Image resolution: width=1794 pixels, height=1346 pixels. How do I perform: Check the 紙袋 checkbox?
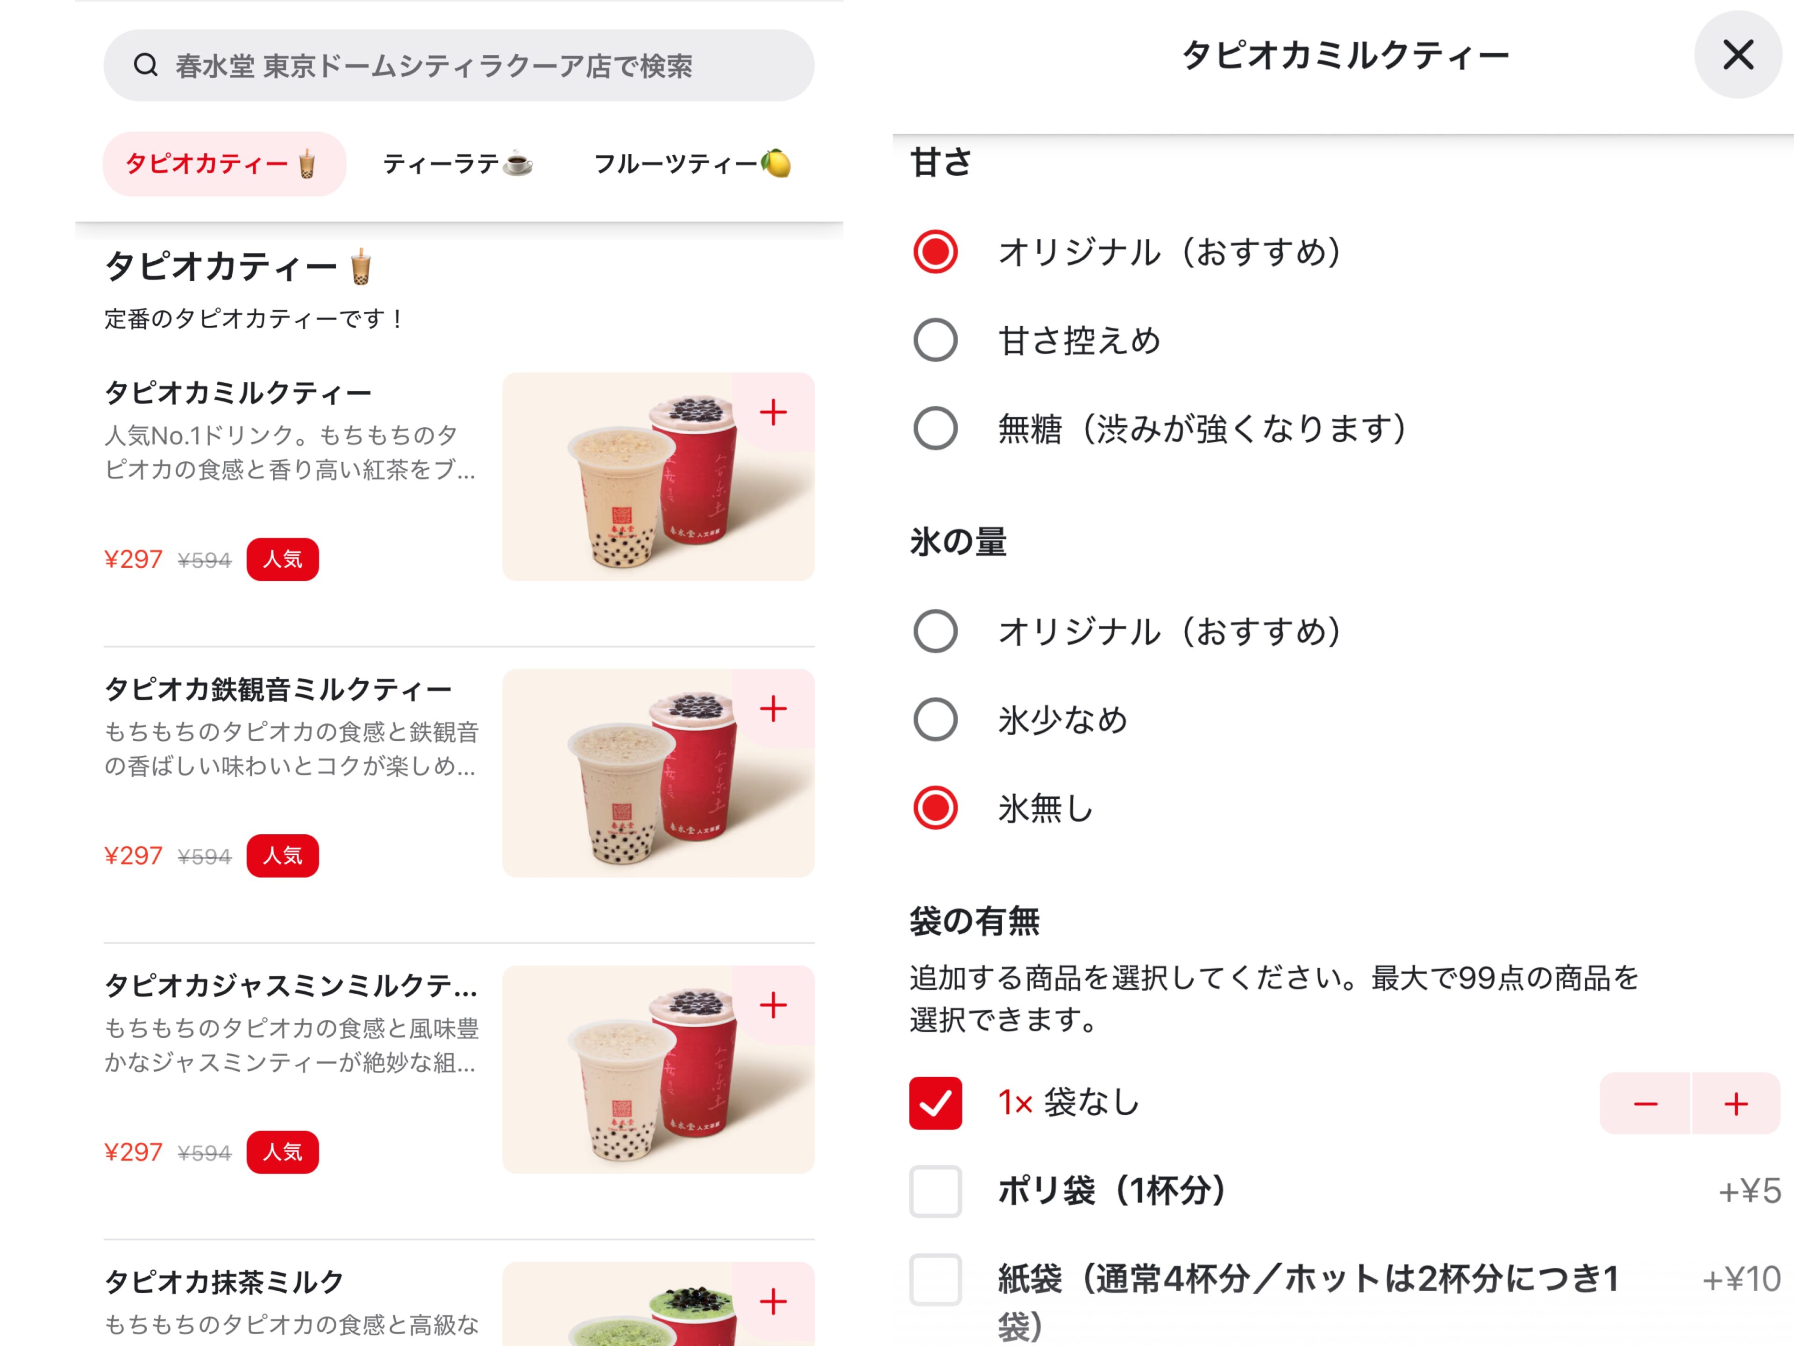point(935,1280)
